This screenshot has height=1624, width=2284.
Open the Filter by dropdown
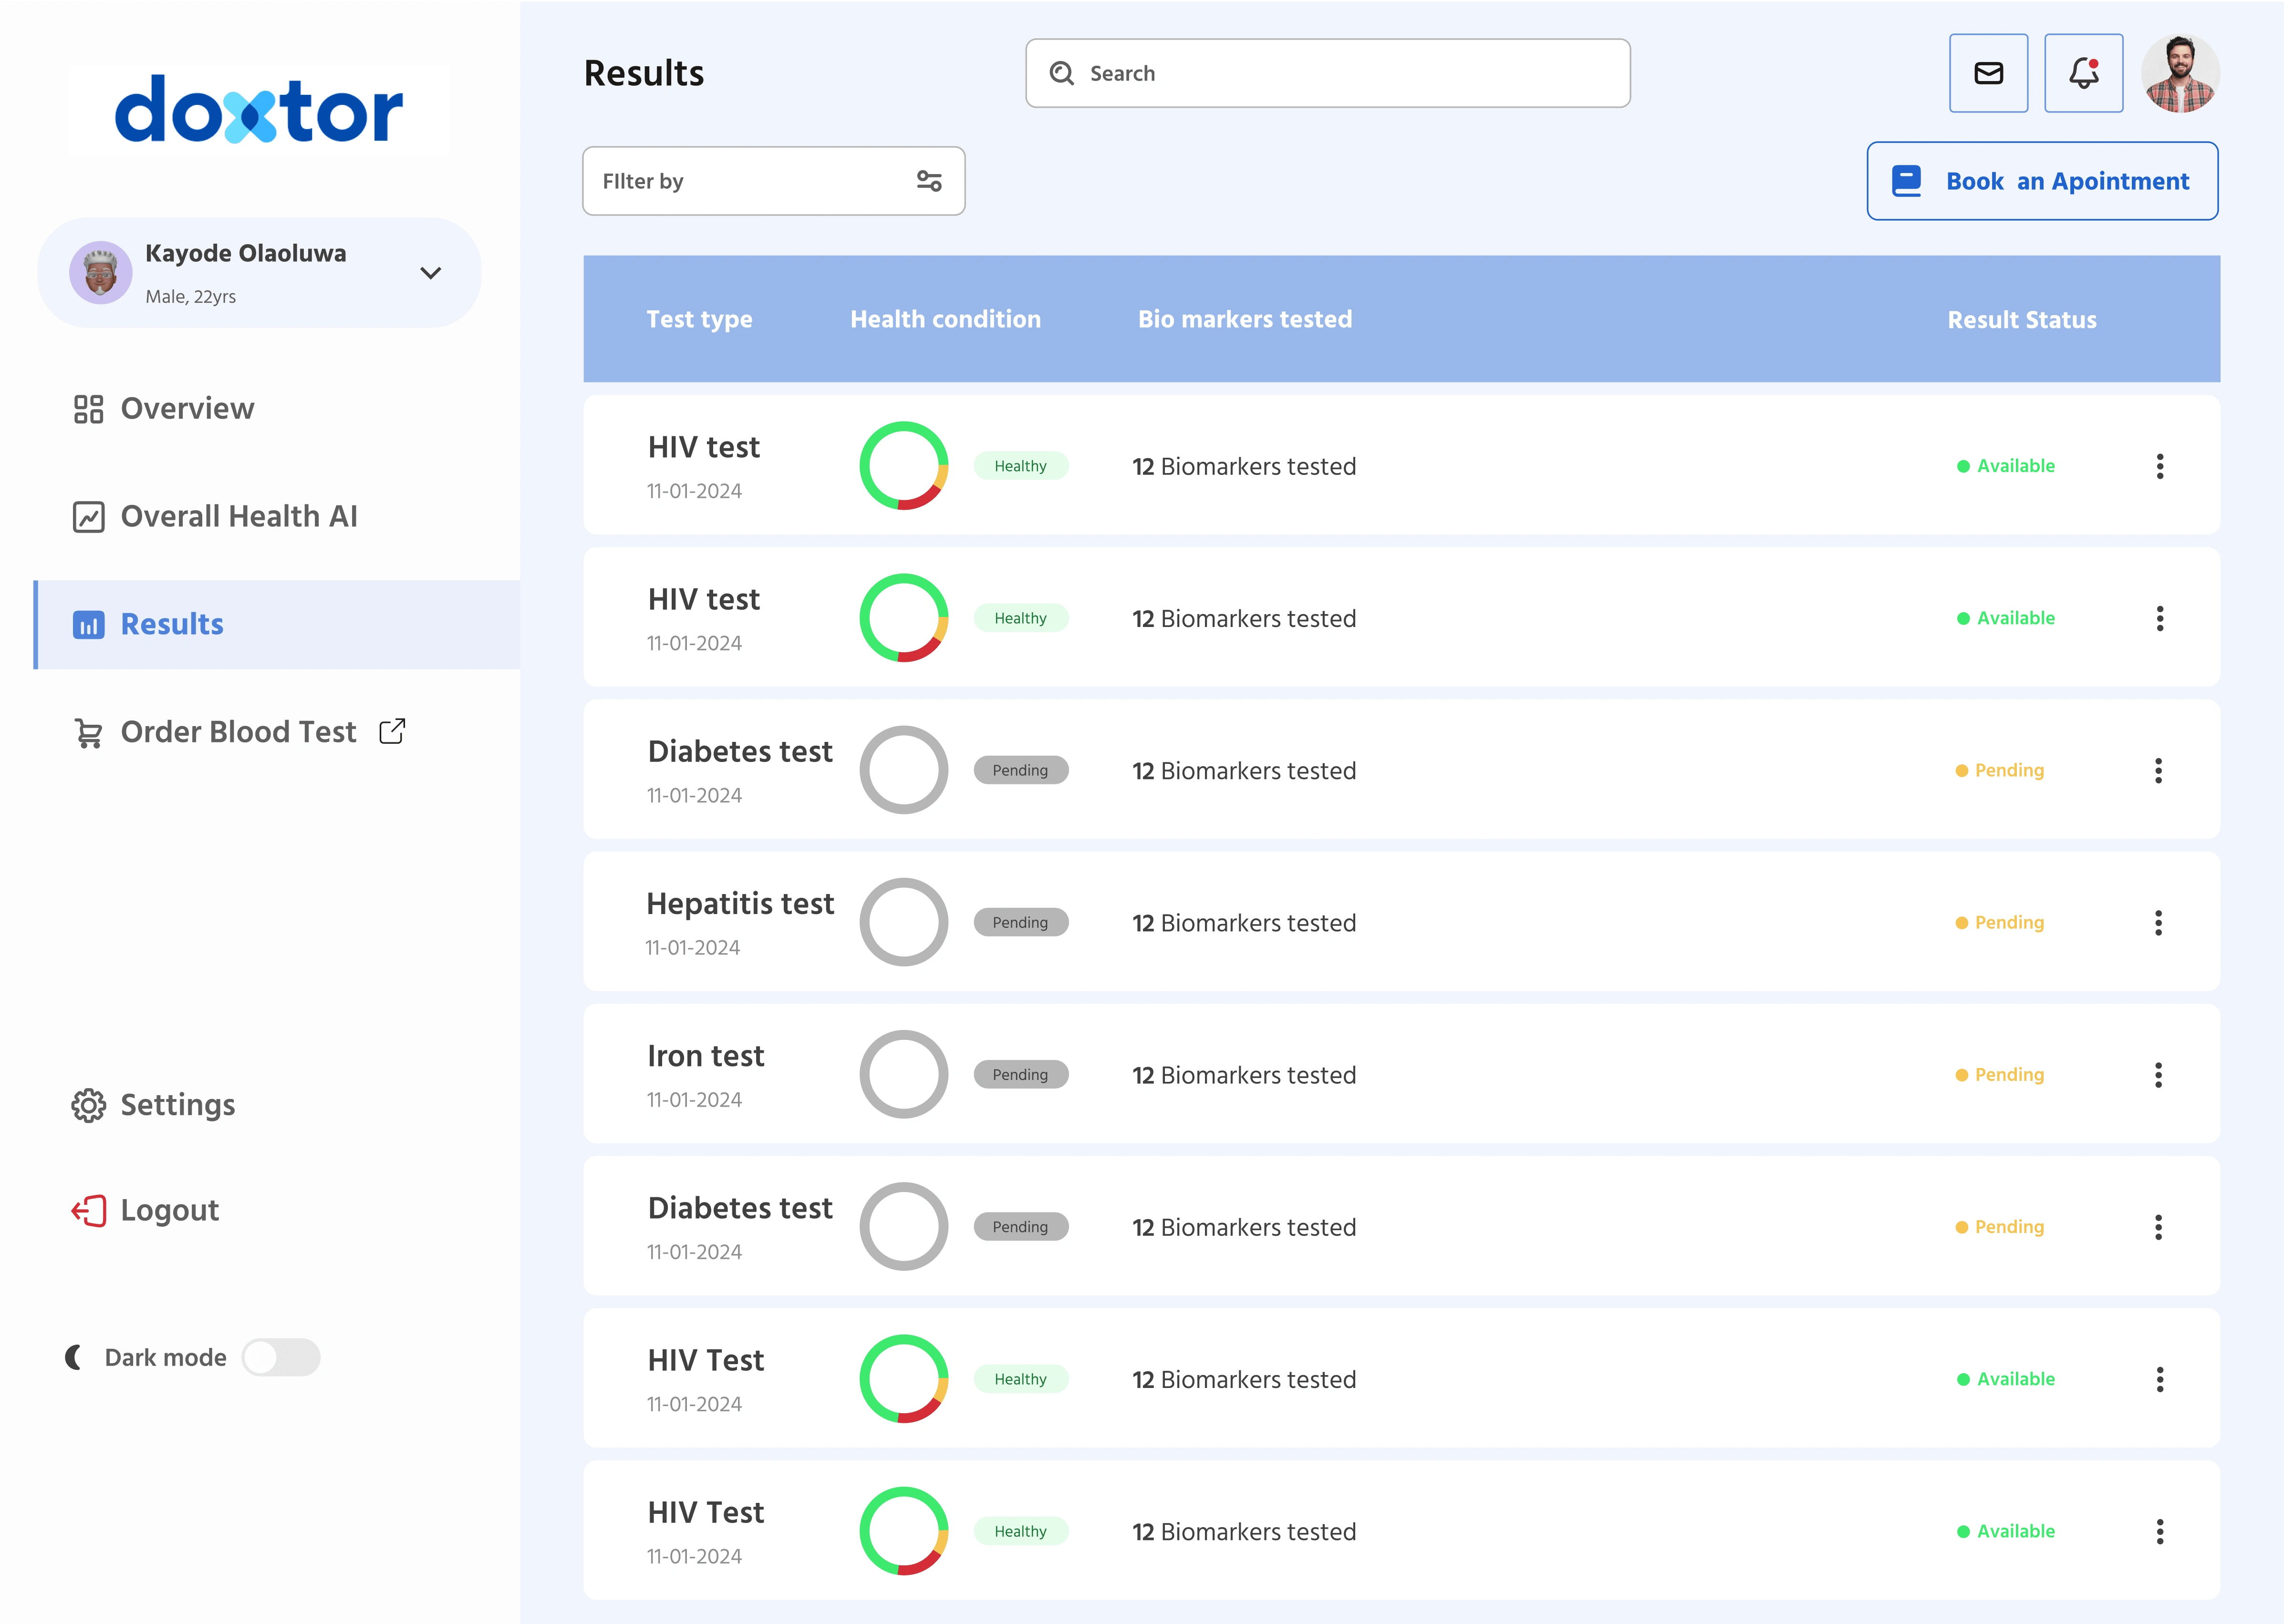tap(773, 181)
